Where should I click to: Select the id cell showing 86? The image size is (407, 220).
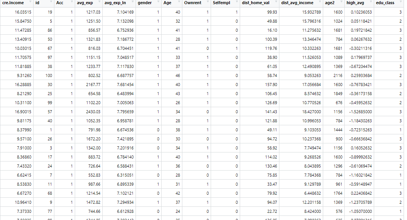click(44, 30)
